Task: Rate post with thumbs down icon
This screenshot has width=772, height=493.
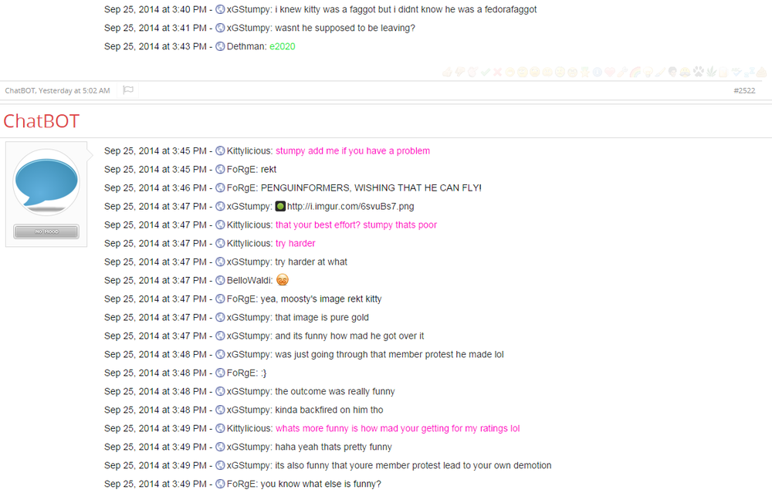Action: [x=460, y=73]
